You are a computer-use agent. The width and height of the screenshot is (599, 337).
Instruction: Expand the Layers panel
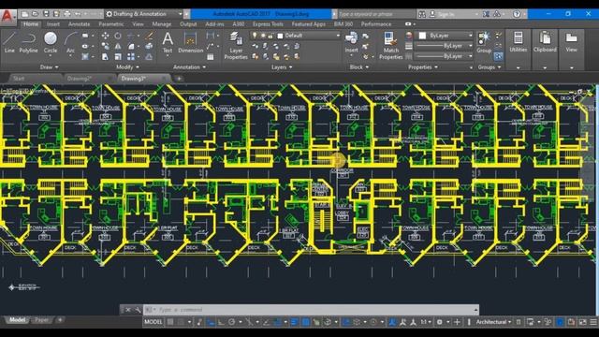[x=282, y=67]
